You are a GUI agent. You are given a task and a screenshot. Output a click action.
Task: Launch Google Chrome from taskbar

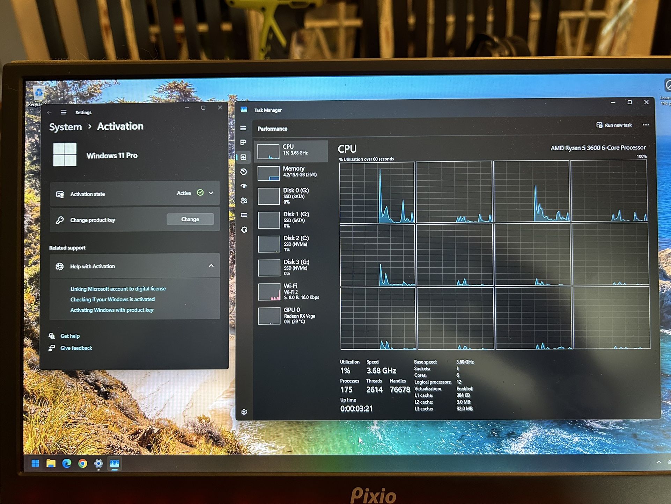click(x=83, y=463)
